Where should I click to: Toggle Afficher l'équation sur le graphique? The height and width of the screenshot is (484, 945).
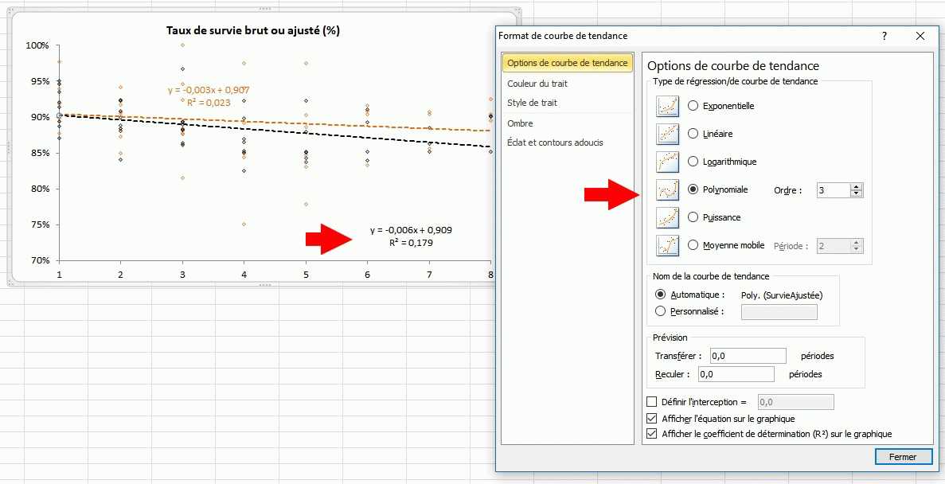click(651, 418)
